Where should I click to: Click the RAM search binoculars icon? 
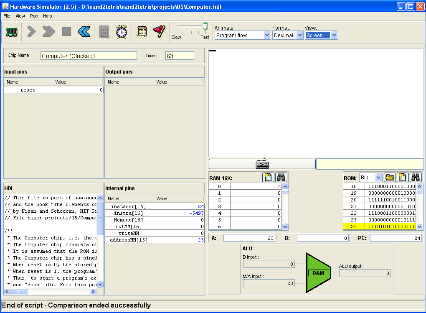click(281, 177)
